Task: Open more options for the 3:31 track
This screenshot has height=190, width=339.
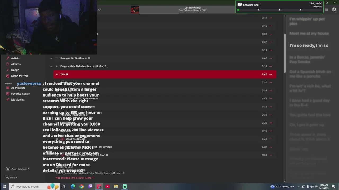Action: 271,91
